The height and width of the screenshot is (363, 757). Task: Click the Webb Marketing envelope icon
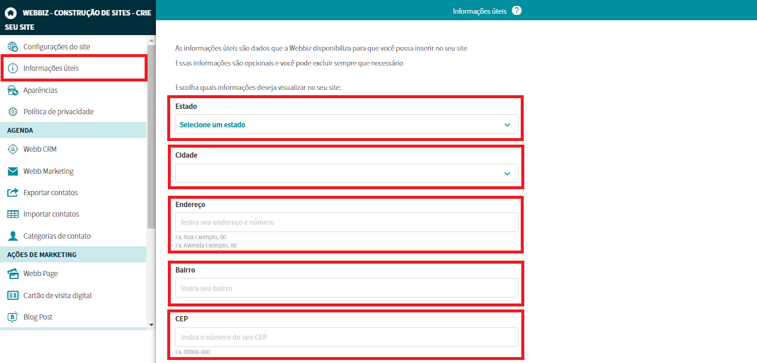pos(12,171)
